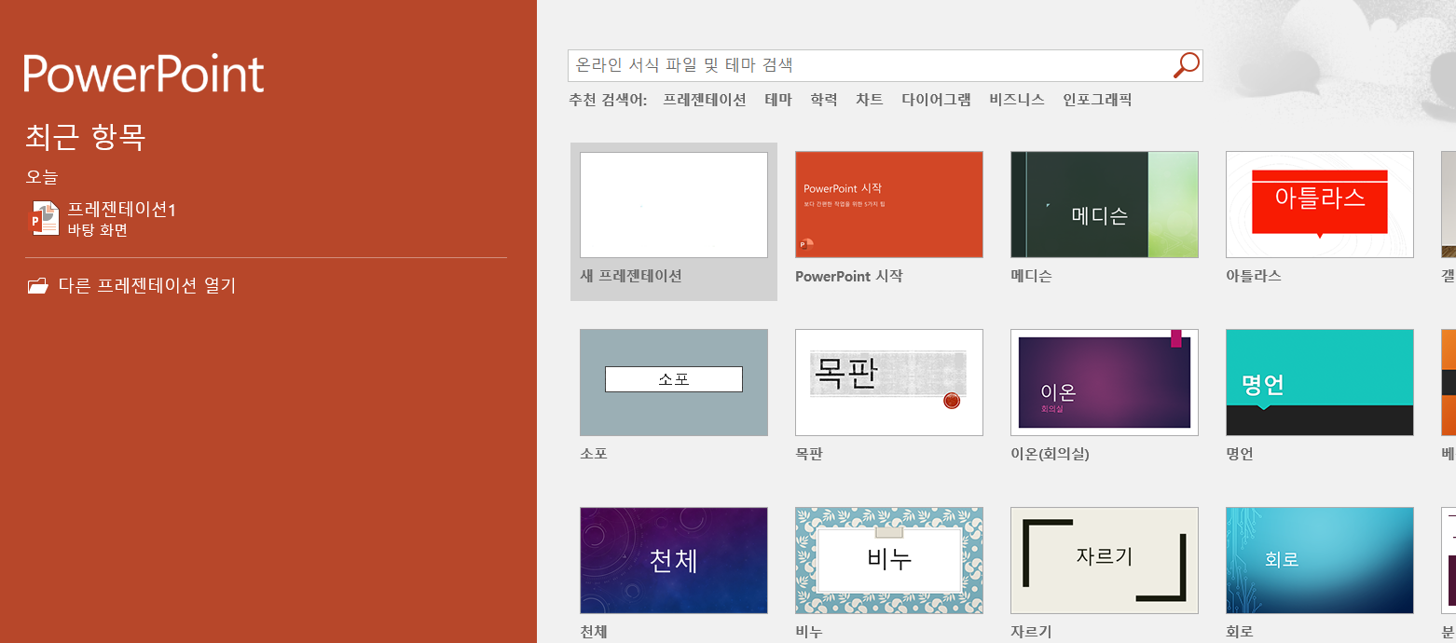Select suggested search 비즈니스
Screen dimensions: 1456x643
point(1017,100)
